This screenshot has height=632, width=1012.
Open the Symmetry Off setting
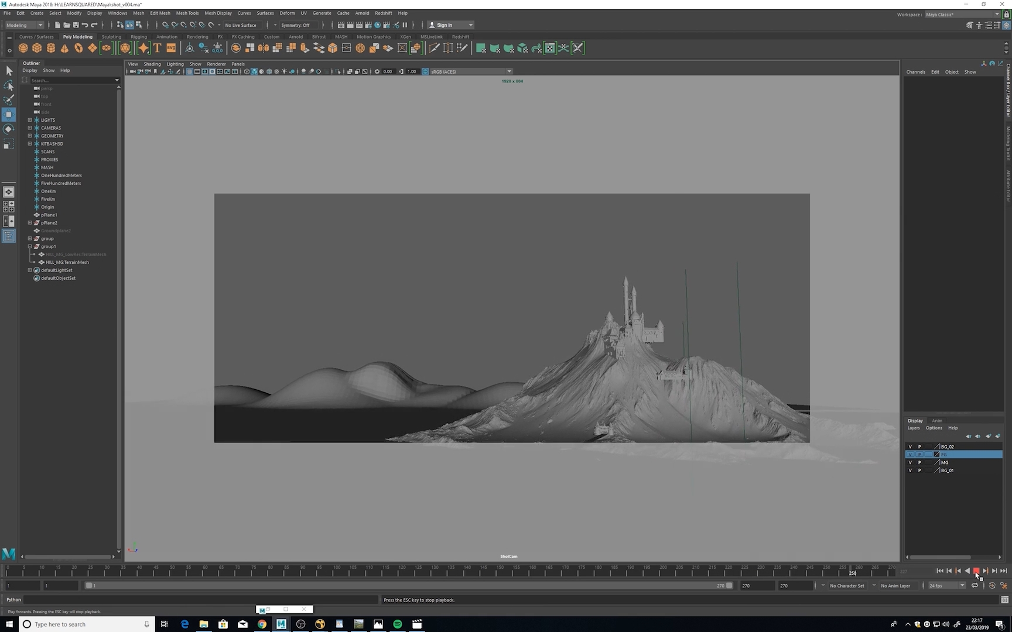(x=296, y=25)
